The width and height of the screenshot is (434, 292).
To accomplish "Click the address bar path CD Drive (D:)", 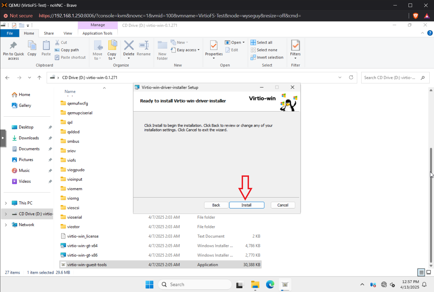I will 90,78.
